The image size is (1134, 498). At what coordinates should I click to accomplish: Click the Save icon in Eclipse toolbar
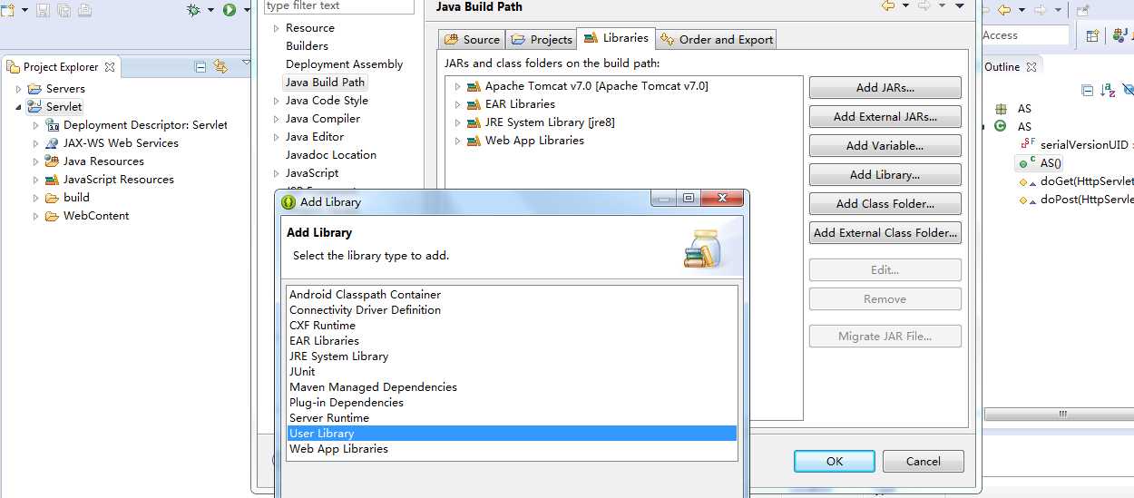pos(43,10)
